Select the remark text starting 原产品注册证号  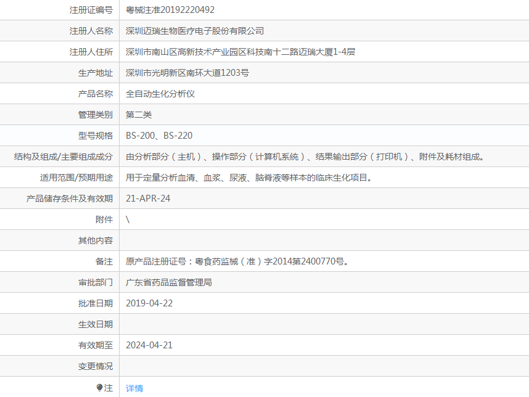pyautogui.click(x=237, y=261)
